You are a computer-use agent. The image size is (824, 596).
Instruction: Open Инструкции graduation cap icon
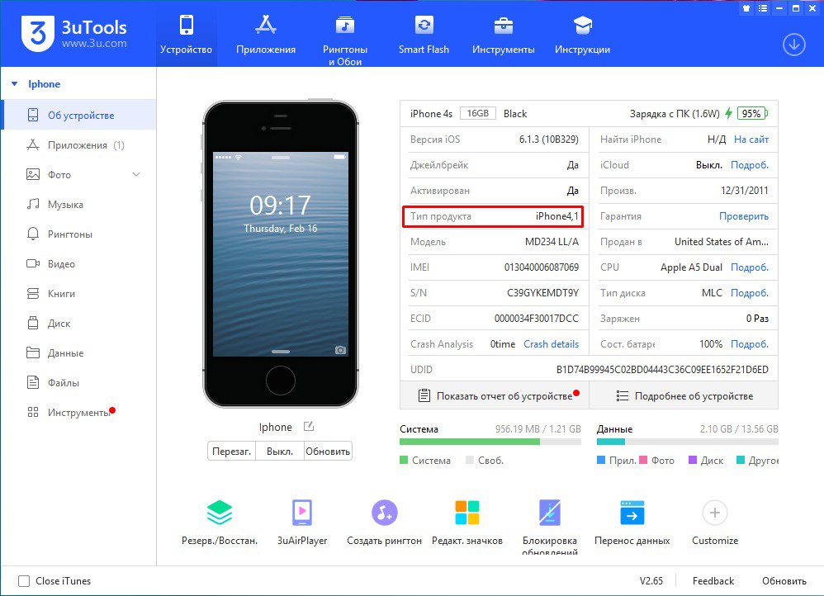[x=582, y=25]
